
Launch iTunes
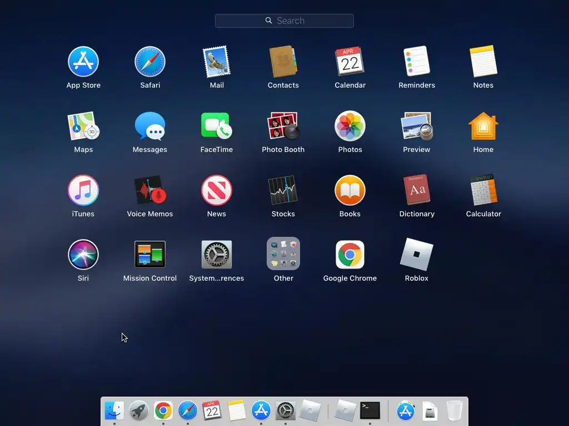(83, 190)
